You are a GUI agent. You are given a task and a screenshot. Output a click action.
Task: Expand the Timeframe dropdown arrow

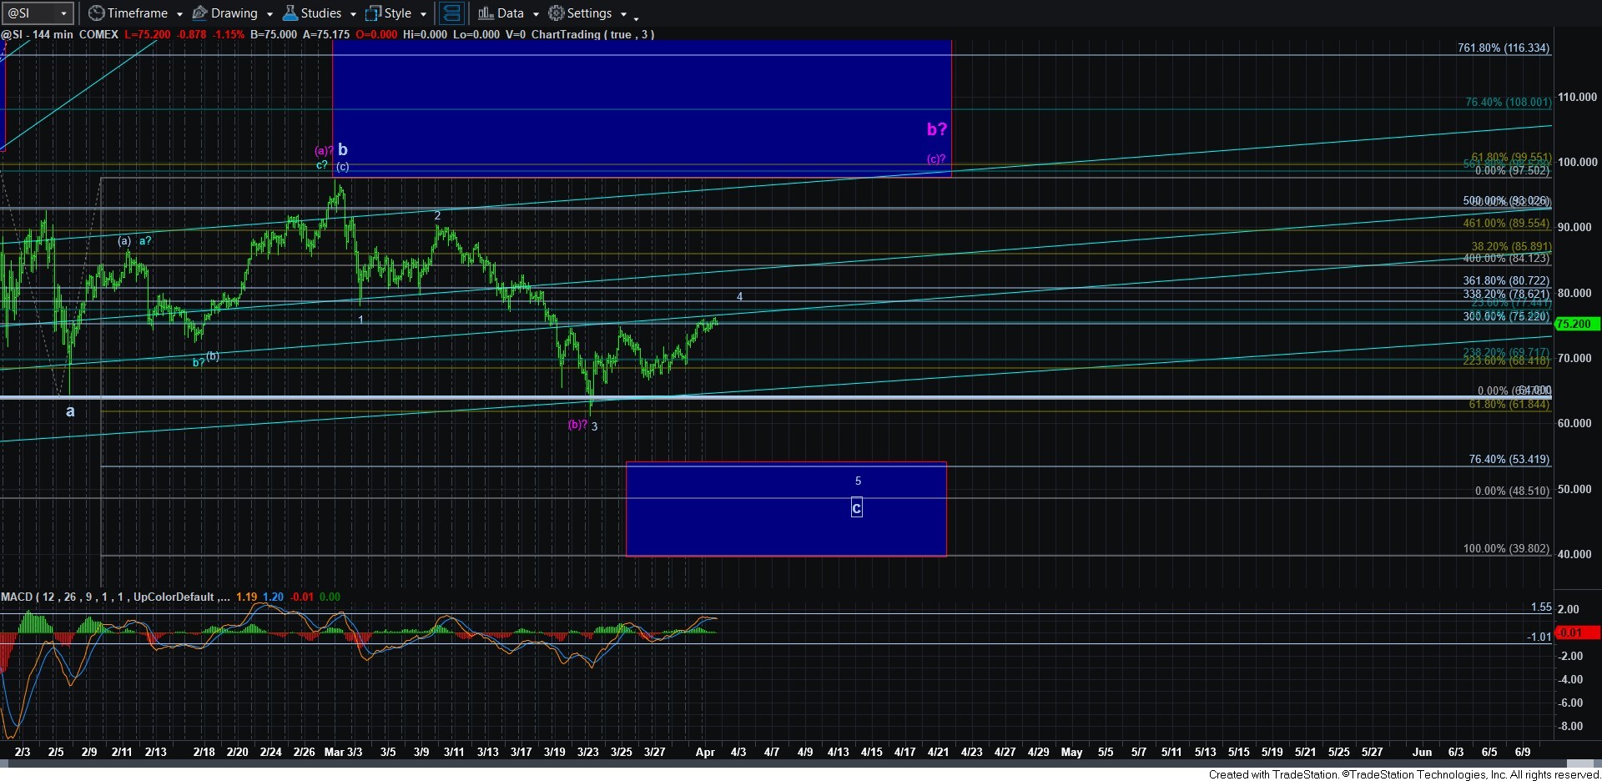(x=179, y=14)
